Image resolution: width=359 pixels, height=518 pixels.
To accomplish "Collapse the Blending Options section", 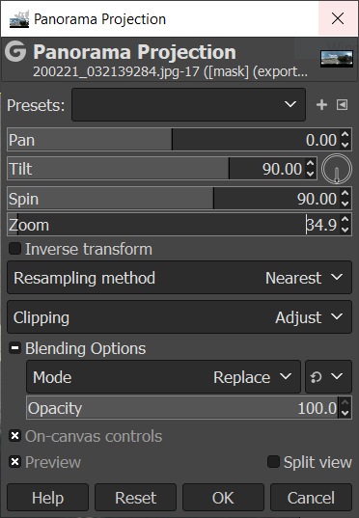I will point(14,348).
